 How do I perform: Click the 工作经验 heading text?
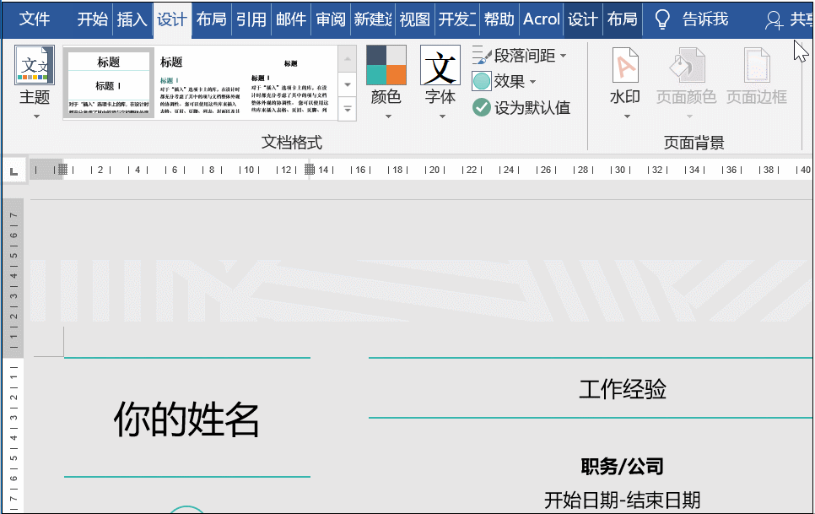(x=623, y=389)
